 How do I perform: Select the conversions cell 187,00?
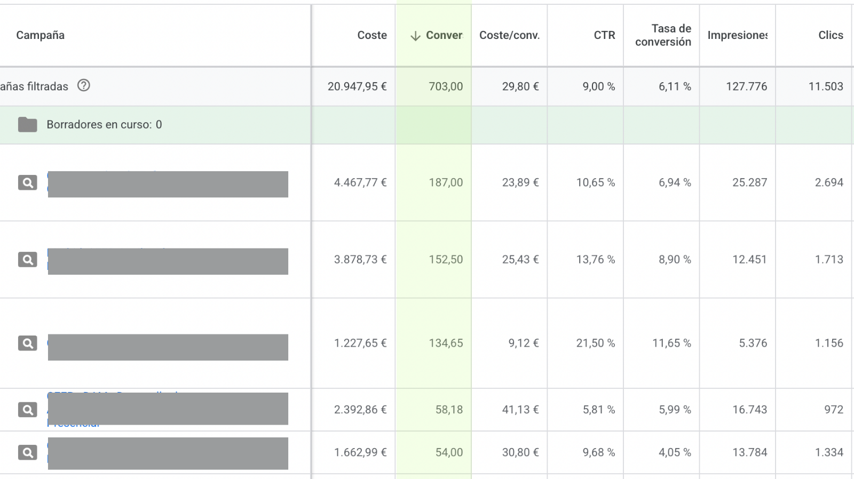click(446, 182)
